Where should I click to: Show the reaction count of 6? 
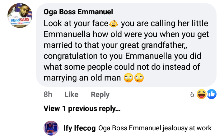[x=192, y=95]
